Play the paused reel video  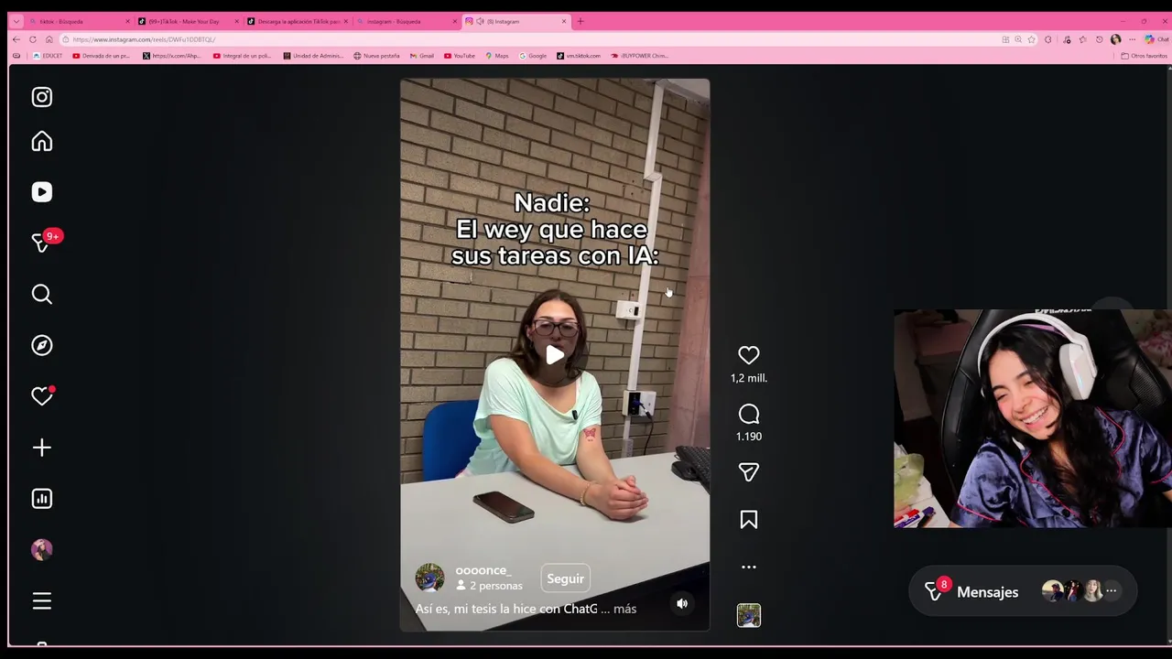tap(555, 355)
